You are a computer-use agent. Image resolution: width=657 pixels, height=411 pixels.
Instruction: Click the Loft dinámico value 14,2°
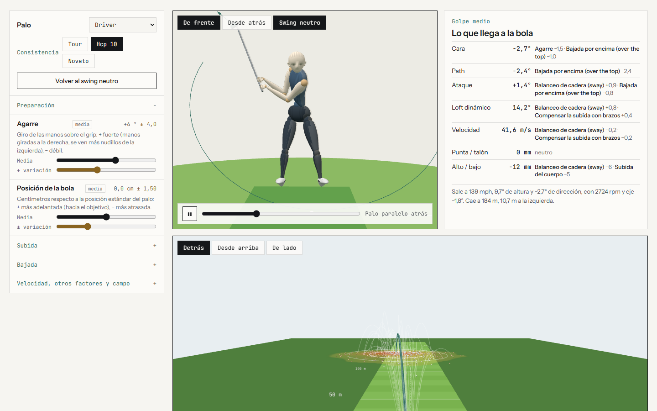(x=521, y=107)
